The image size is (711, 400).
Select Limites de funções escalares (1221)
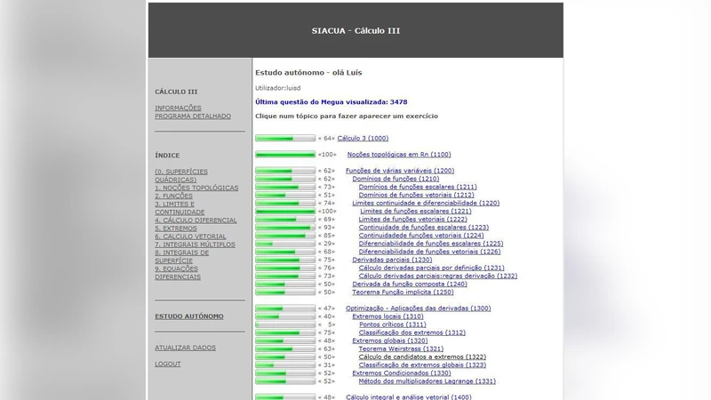coord(415,212)
